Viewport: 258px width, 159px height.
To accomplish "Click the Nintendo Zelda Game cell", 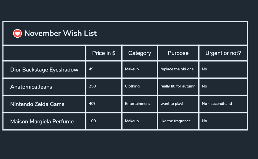I will point(37,104).
